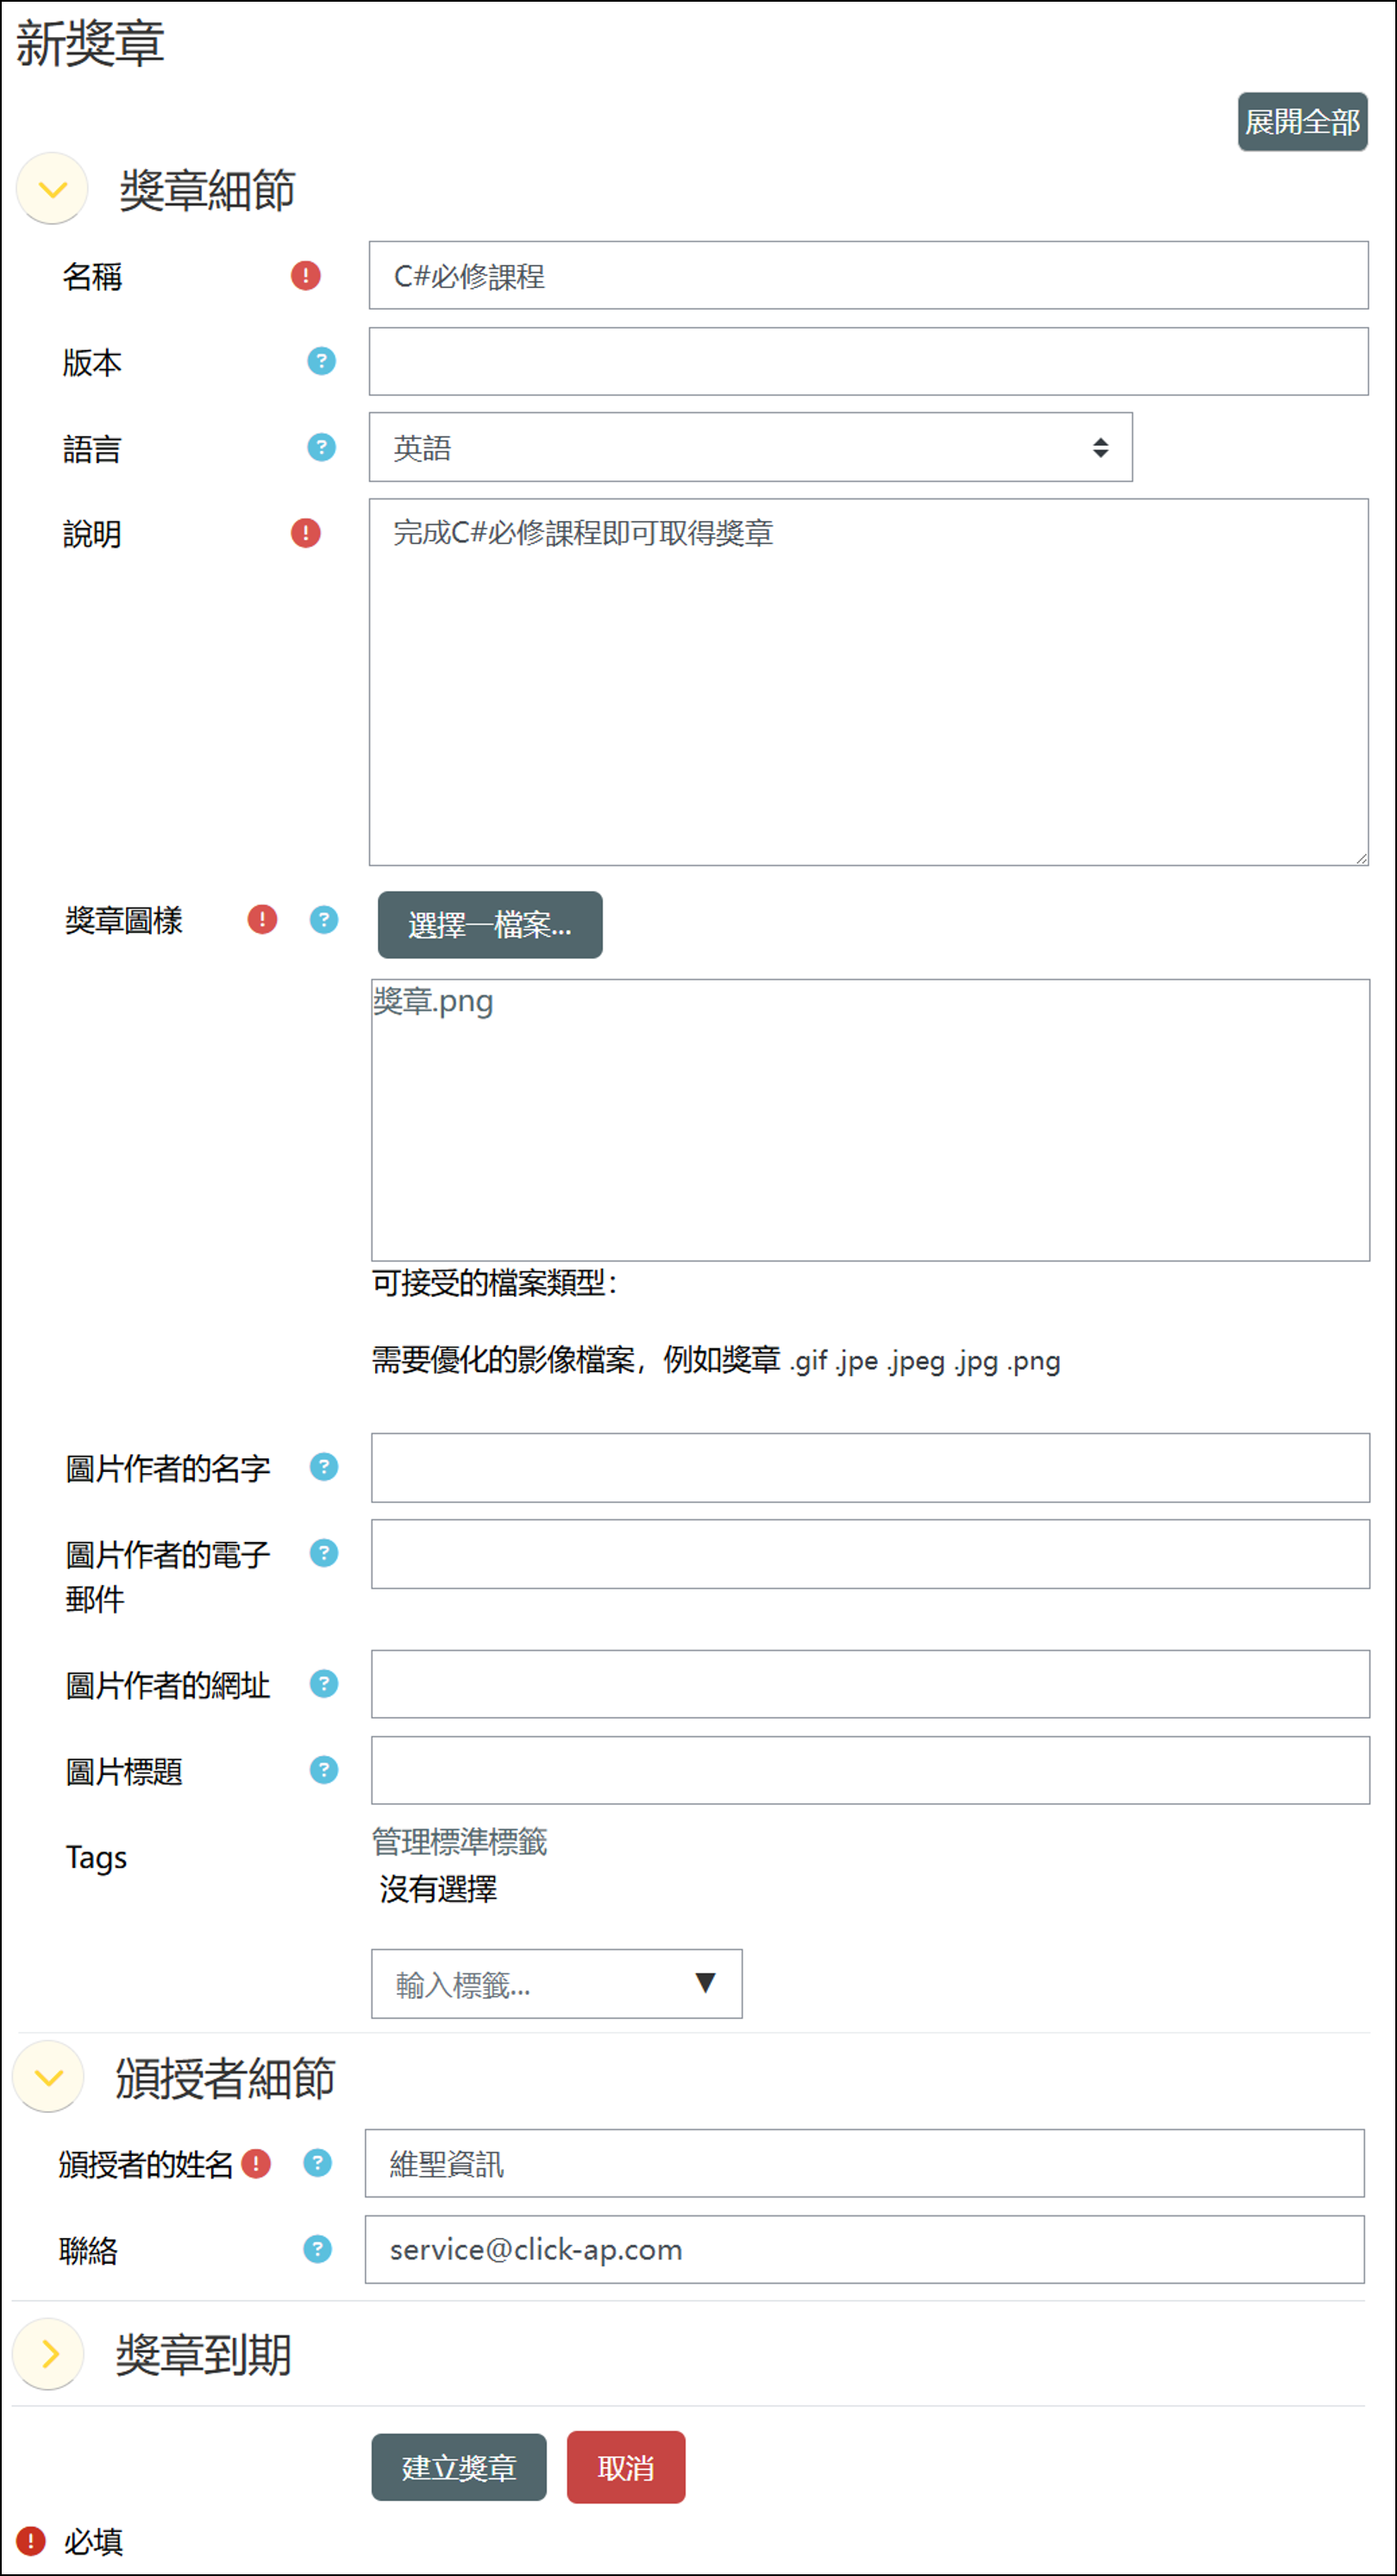
Task: Collapse the 頒授者細節 section
Action: point(49,2077)
